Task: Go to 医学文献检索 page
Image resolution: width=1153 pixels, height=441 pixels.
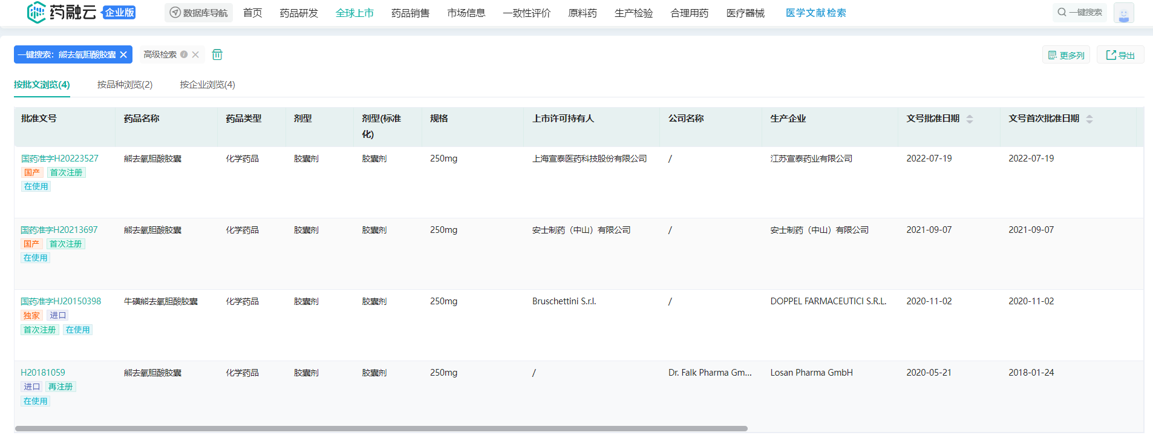Action: (x=815, y=13)
